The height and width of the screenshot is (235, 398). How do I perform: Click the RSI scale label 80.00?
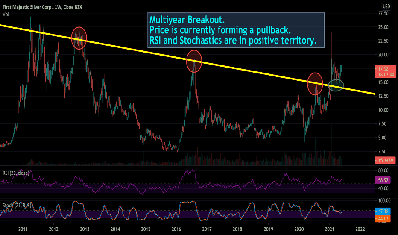click(383, 170)
